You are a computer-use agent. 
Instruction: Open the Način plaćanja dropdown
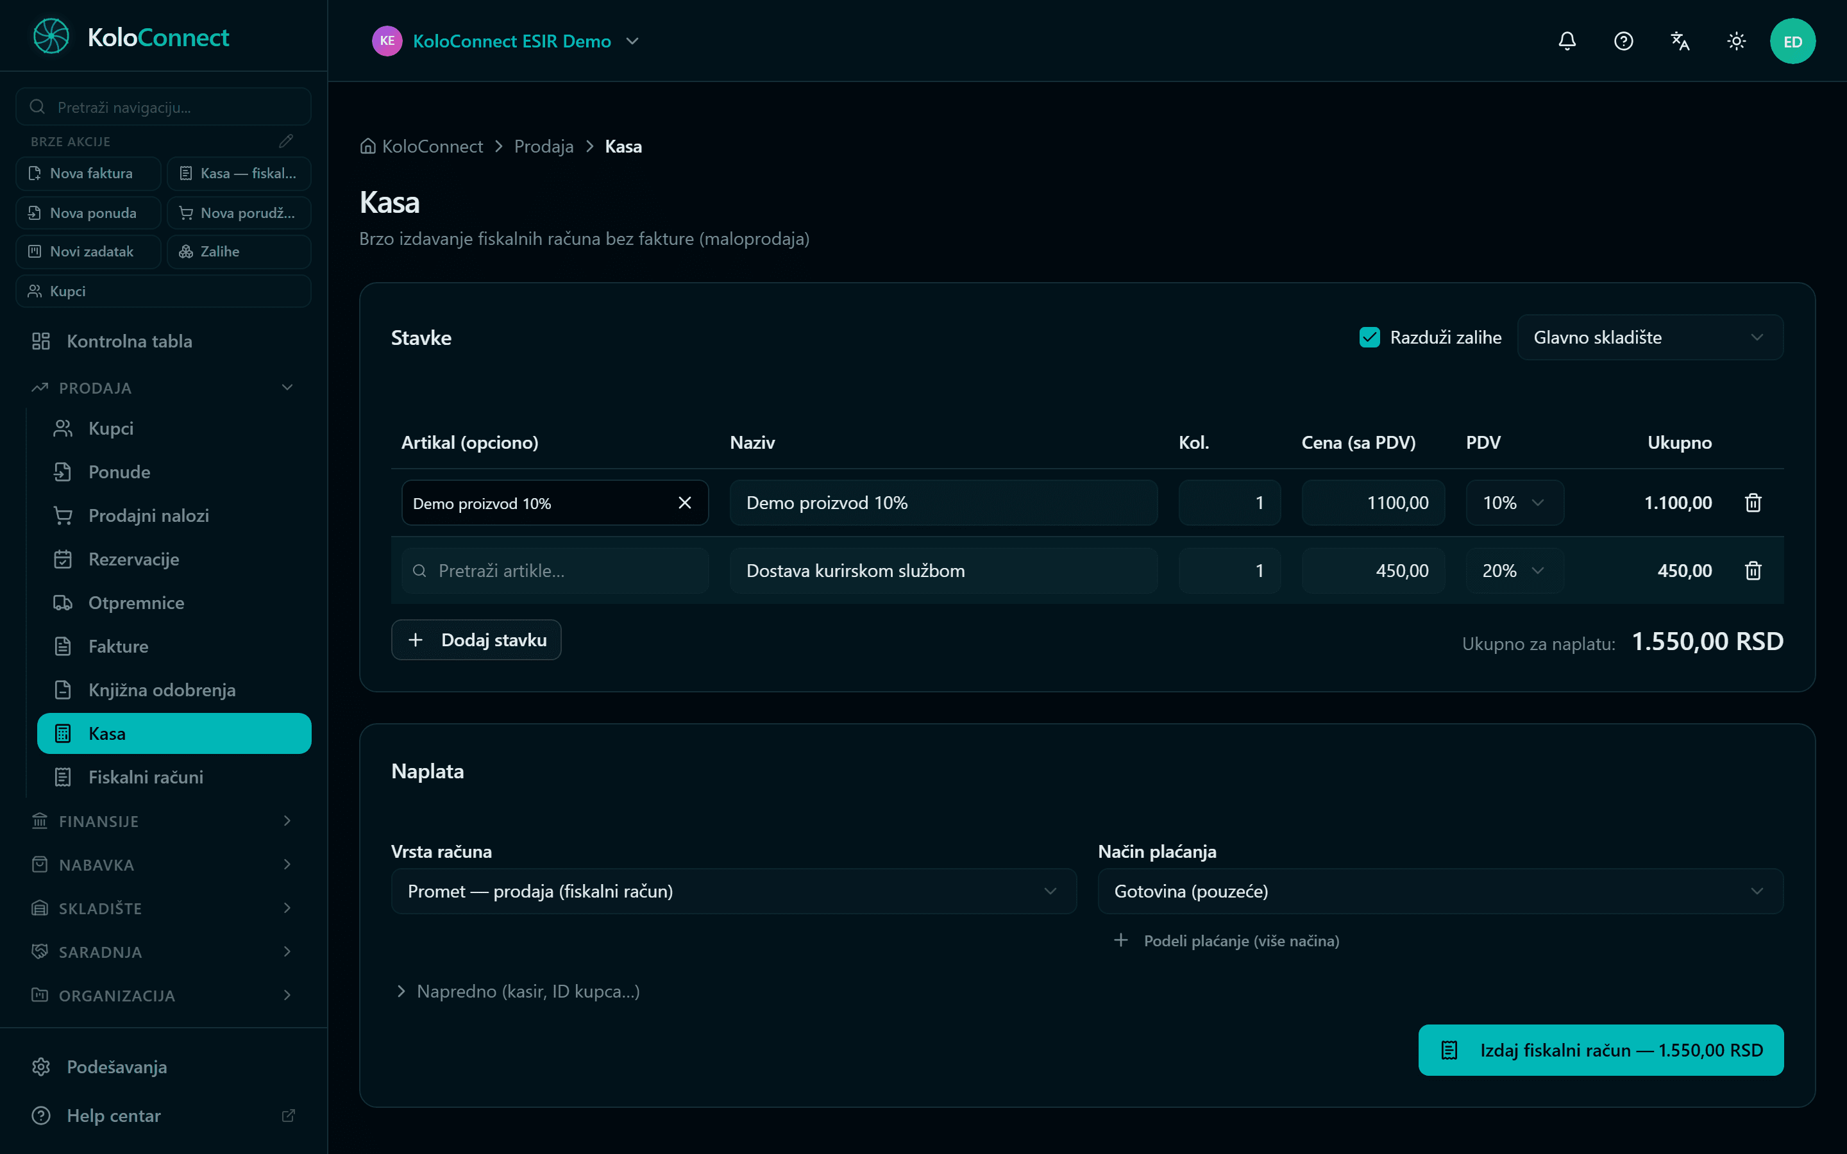pyautogui.click(x=1440, y=891)
